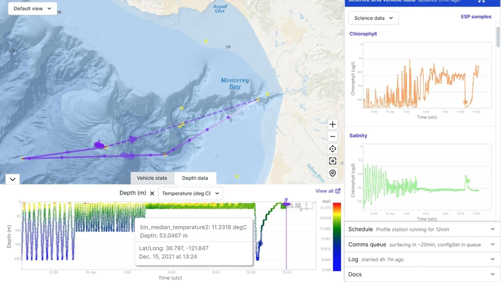Click the 'Monterey Bay' map label

(x=235, y=84)
